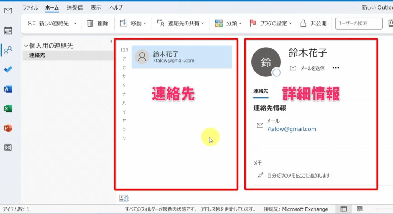Launch Excel from the sidebar
The height and width of the screenshot is (214, 393).
[x=8, y=109]
